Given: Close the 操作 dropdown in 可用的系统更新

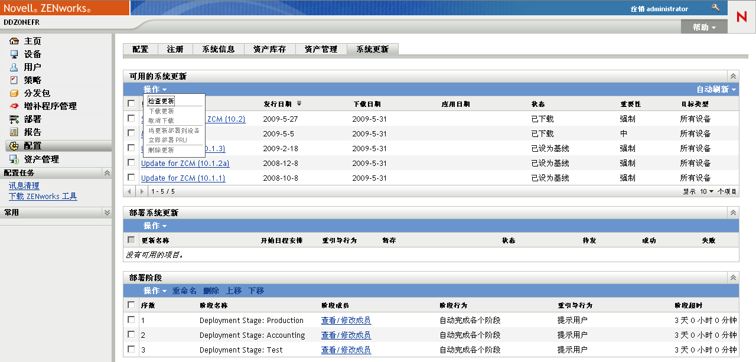Looking at the screenshot, I should point(155,89).
